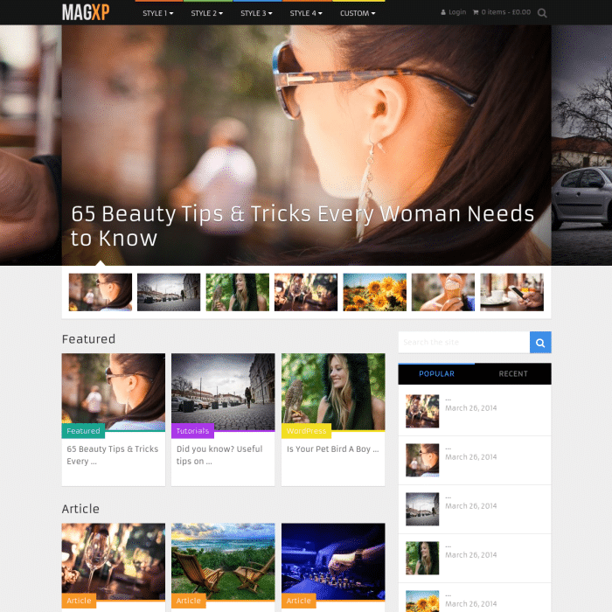Viewport: 612px width, 612px height.
Task: Click the MAGXP site logo
Action: pyautogui.click(x=86, y=12)
